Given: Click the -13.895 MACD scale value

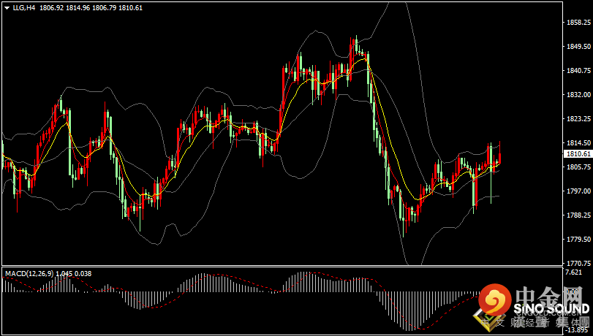Looking at the screenshot, I should click(x=576, y=331).
